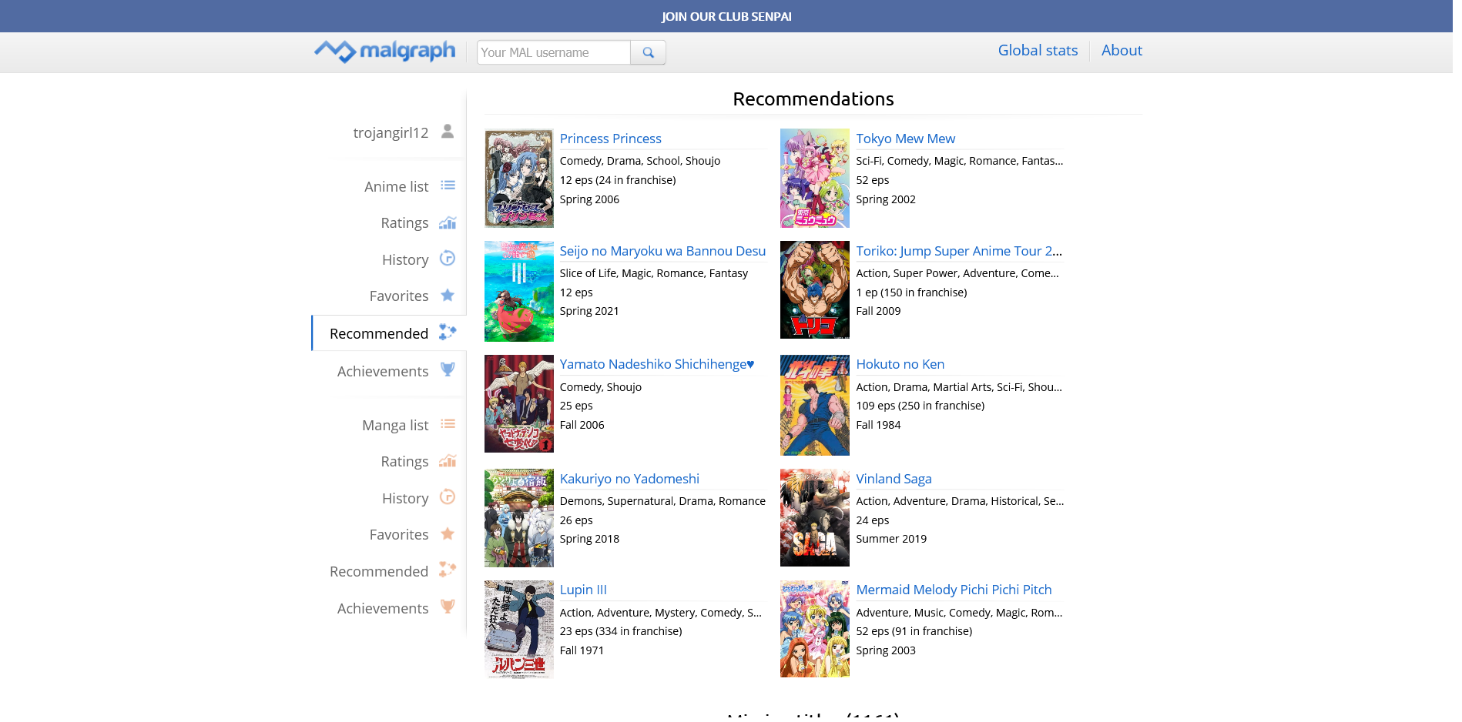1462x722 pixels.
Task: Open the Princess Princess title link
Action: [610, 139]
